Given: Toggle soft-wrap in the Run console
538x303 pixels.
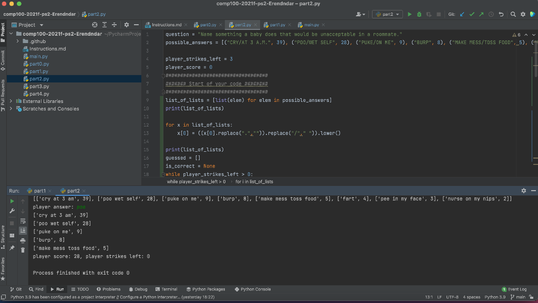Looking at the screenshot, I should tap(23, 222).
